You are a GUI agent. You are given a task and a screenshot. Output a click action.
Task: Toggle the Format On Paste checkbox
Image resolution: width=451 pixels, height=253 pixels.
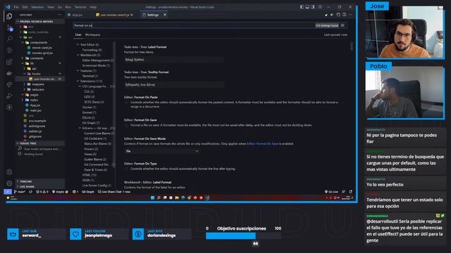tap(127, 103)
